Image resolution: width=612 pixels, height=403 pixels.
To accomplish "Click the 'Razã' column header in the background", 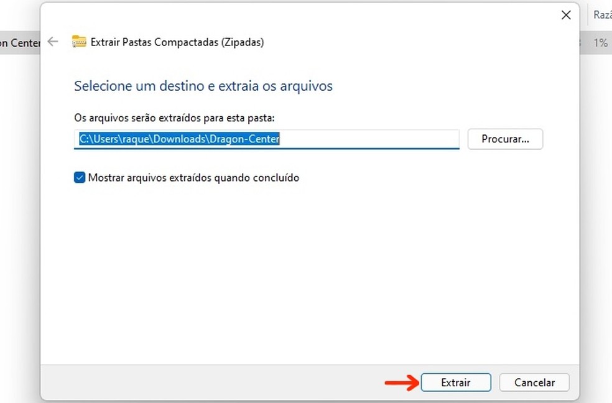I will tap(602, 15).
